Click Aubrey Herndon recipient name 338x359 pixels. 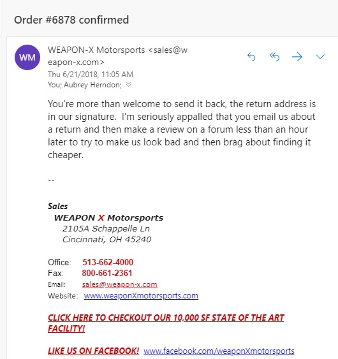[x=92, y=85]
